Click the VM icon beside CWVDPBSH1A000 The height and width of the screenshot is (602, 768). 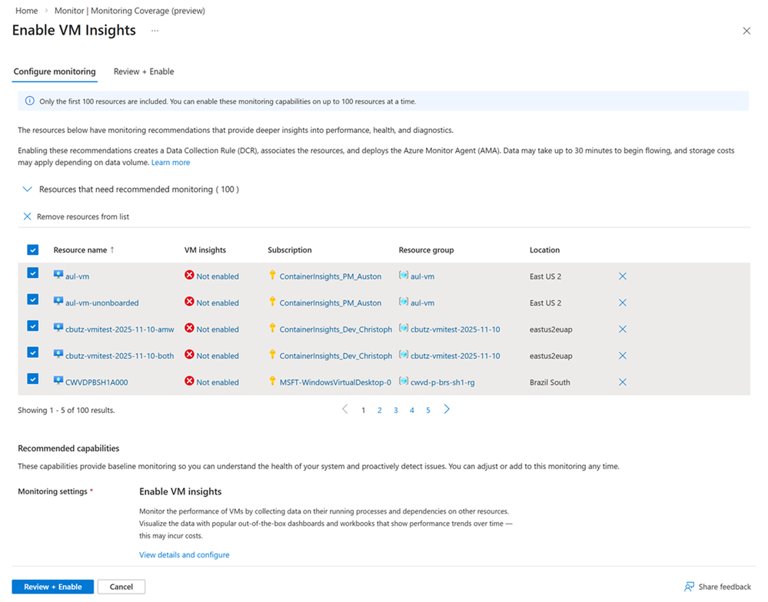[58, 380]
